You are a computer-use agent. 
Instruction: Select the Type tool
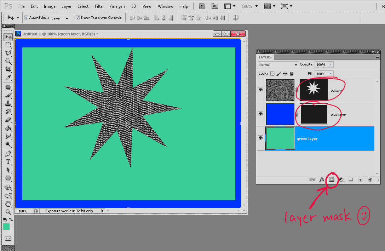click(x=8, y=162)
